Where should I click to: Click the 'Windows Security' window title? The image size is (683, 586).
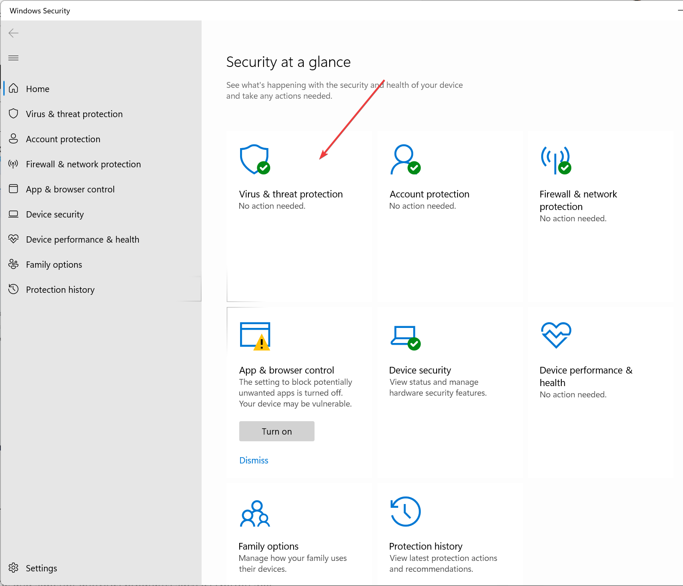[x=40, y=11]
